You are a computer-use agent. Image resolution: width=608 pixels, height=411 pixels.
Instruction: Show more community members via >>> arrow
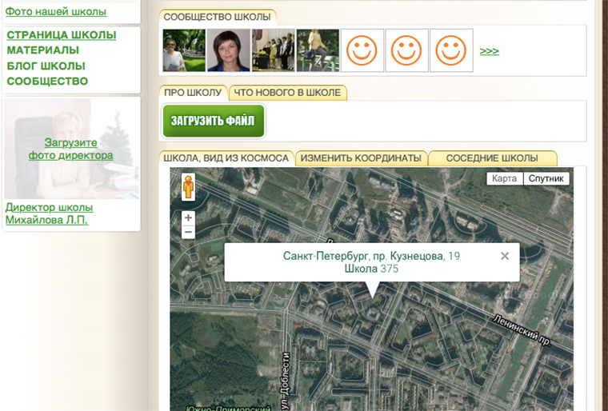point(489,51)
